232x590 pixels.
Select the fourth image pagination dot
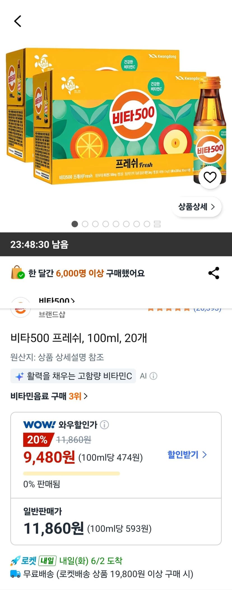(x=106, y=224)
